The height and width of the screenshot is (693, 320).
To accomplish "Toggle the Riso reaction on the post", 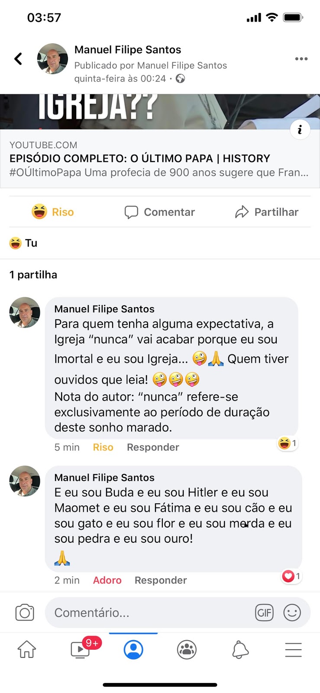I will pyautogui.click(x=53, y=212).
